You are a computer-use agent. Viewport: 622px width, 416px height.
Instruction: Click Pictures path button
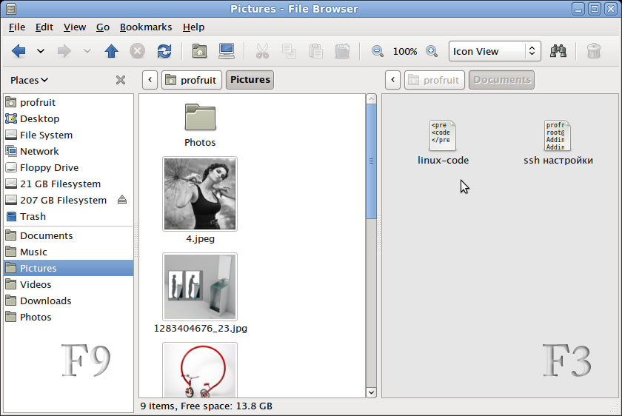(250, 80)
